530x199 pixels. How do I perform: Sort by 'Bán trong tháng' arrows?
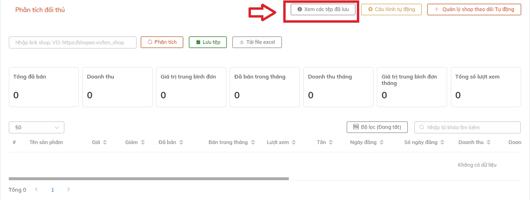[x=252, y=142]
